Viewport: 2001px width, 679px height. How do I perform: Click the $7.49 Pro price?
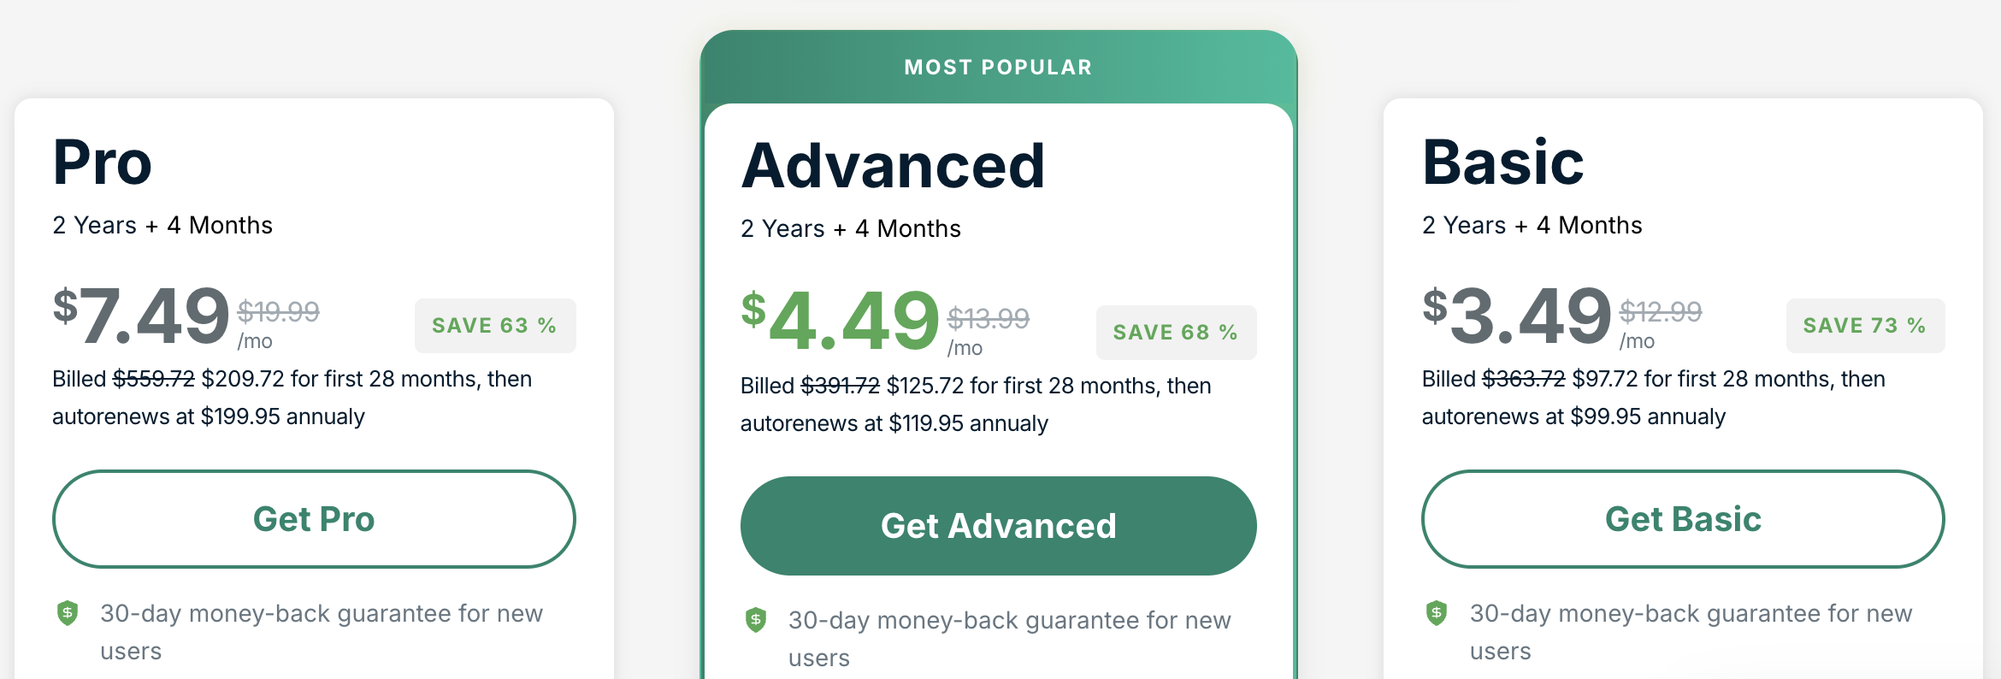(142, 316)
